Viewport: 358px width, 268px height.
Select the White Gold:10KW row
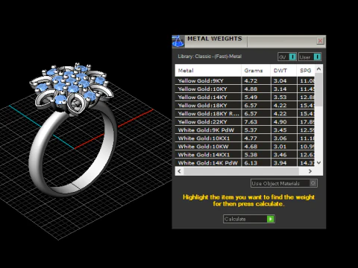point(245,146)
